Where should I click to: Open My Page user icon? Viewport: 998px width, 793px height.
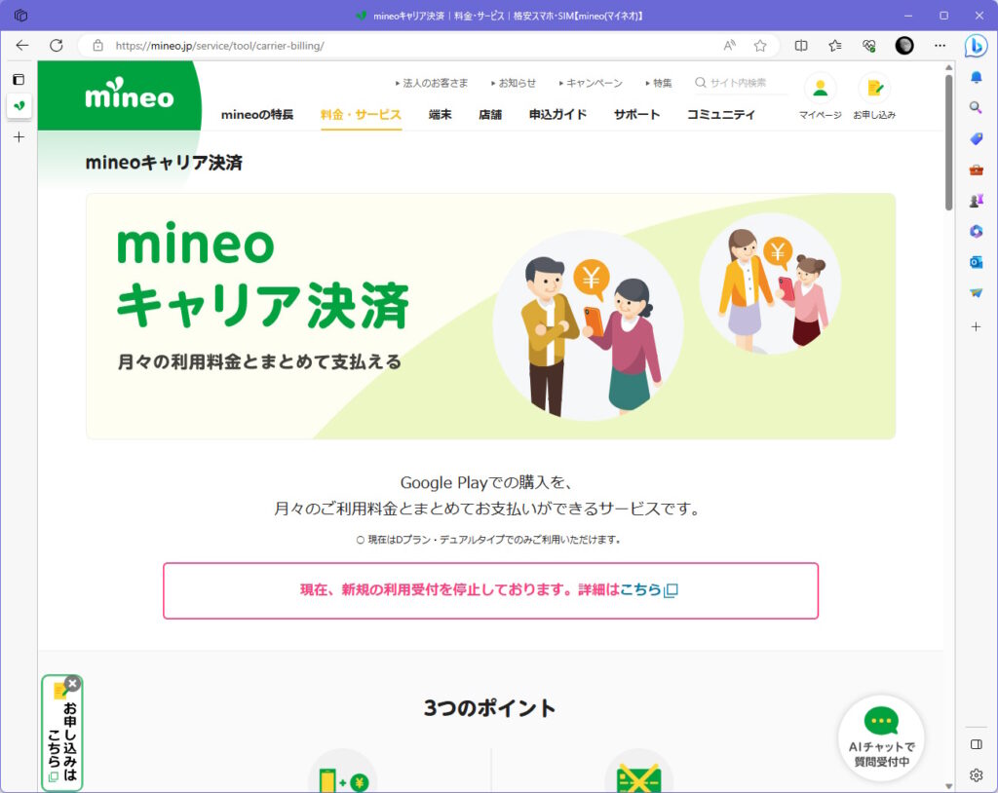820,89
